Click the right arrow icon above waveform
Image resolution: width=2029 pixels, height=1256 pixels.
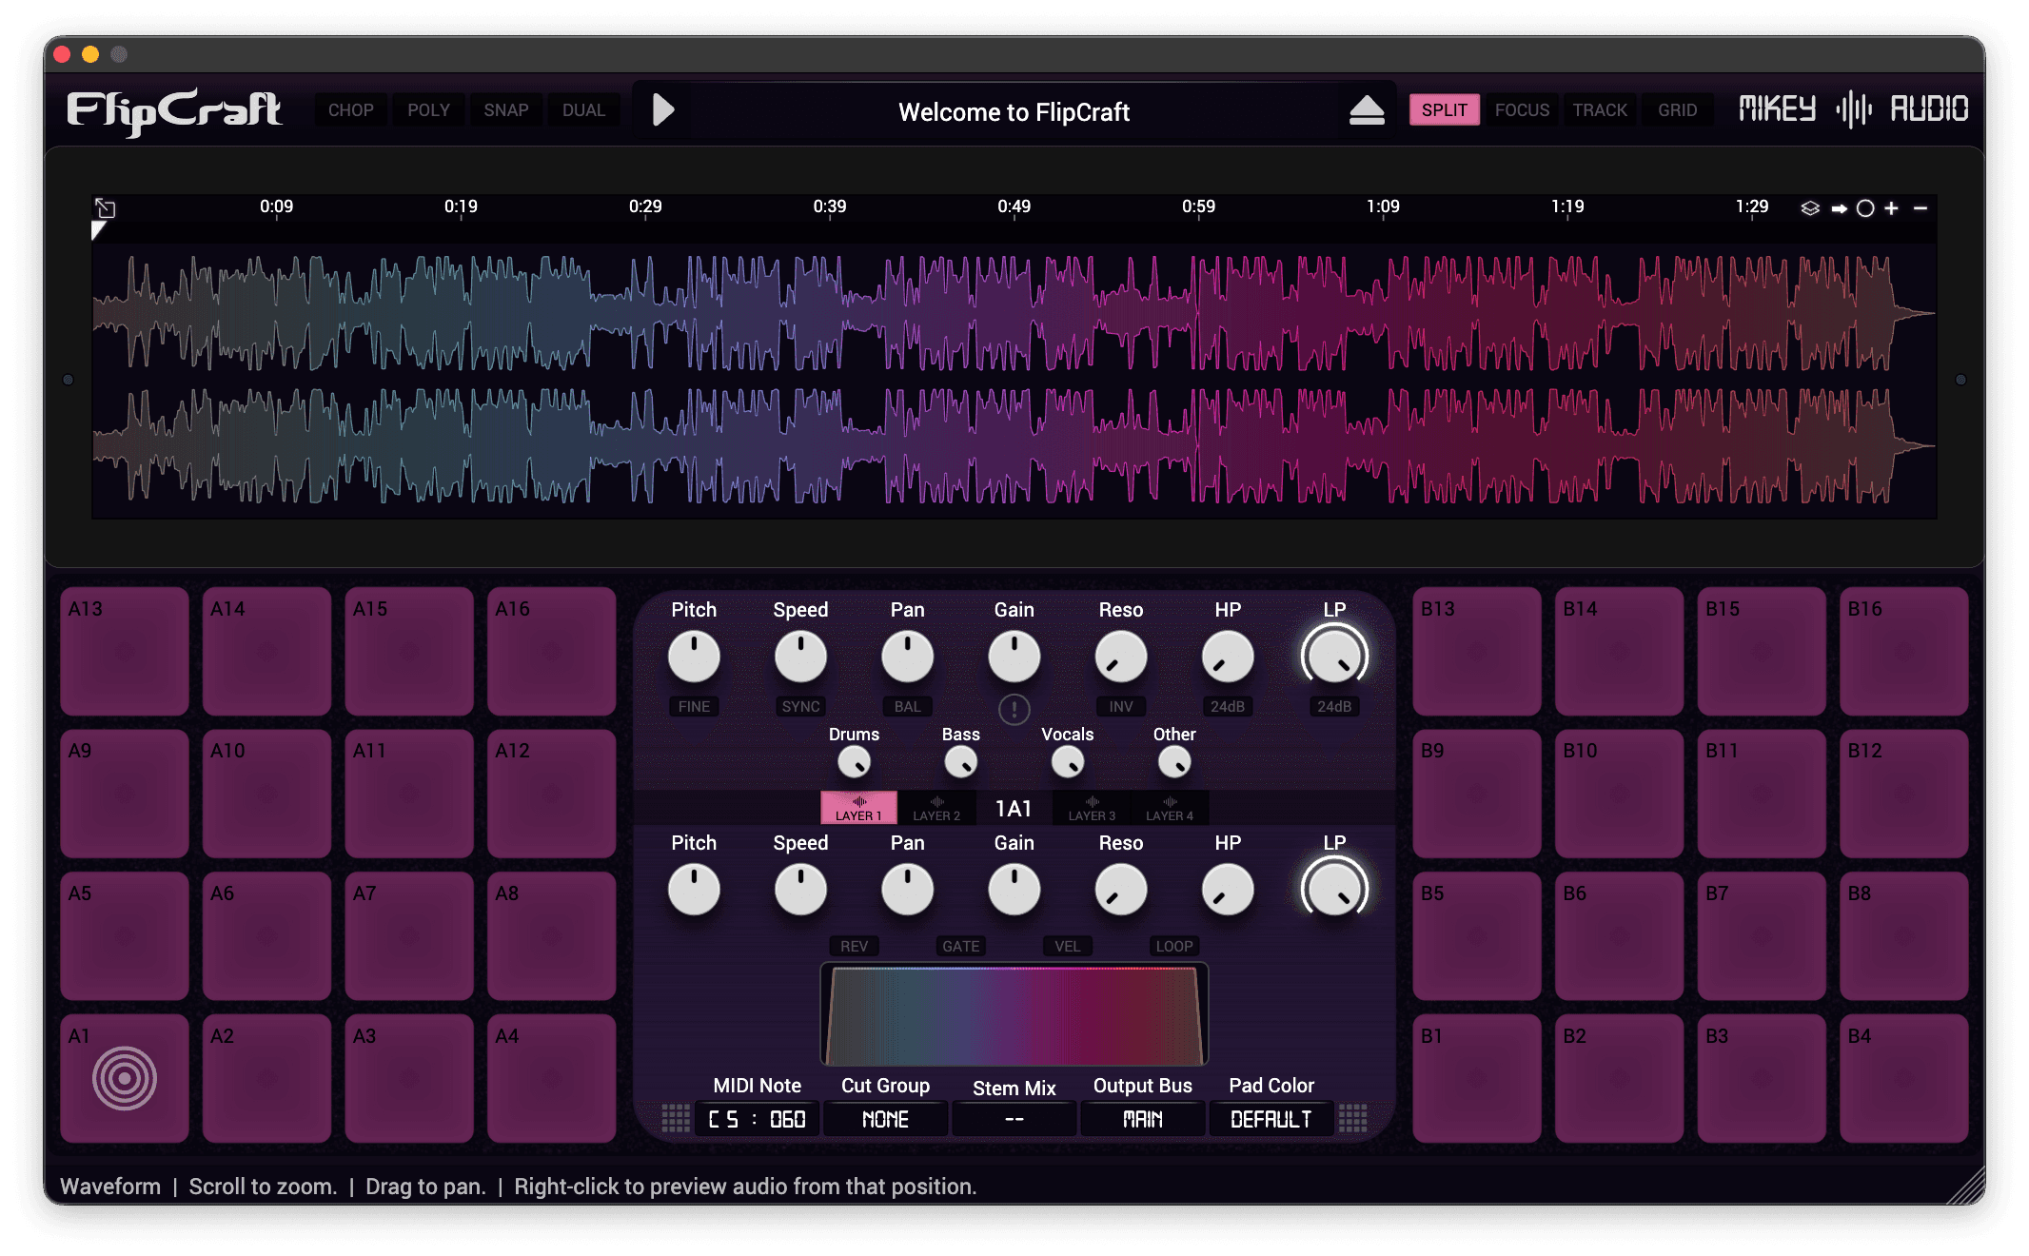[x=1839, y=208]
